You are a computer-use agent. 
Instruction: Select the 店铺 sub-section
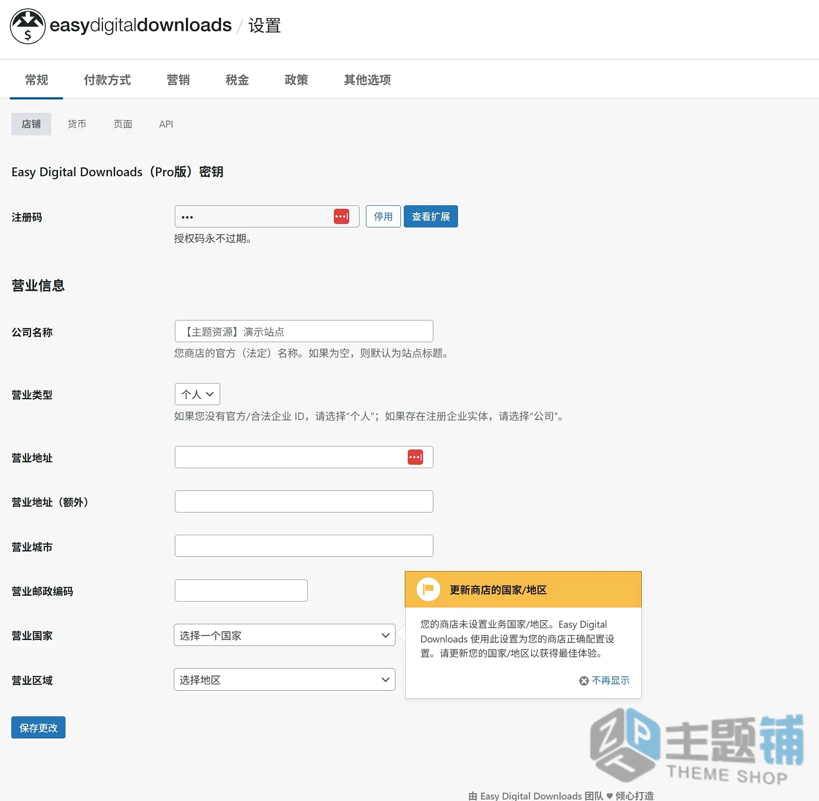pyautogui.click(x=31, y=124)
